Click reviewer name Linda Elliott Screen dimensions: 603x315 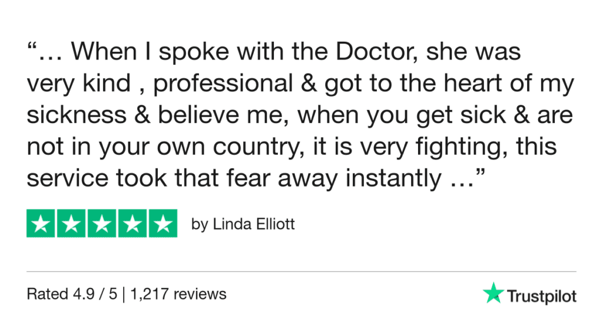[243, 225]
